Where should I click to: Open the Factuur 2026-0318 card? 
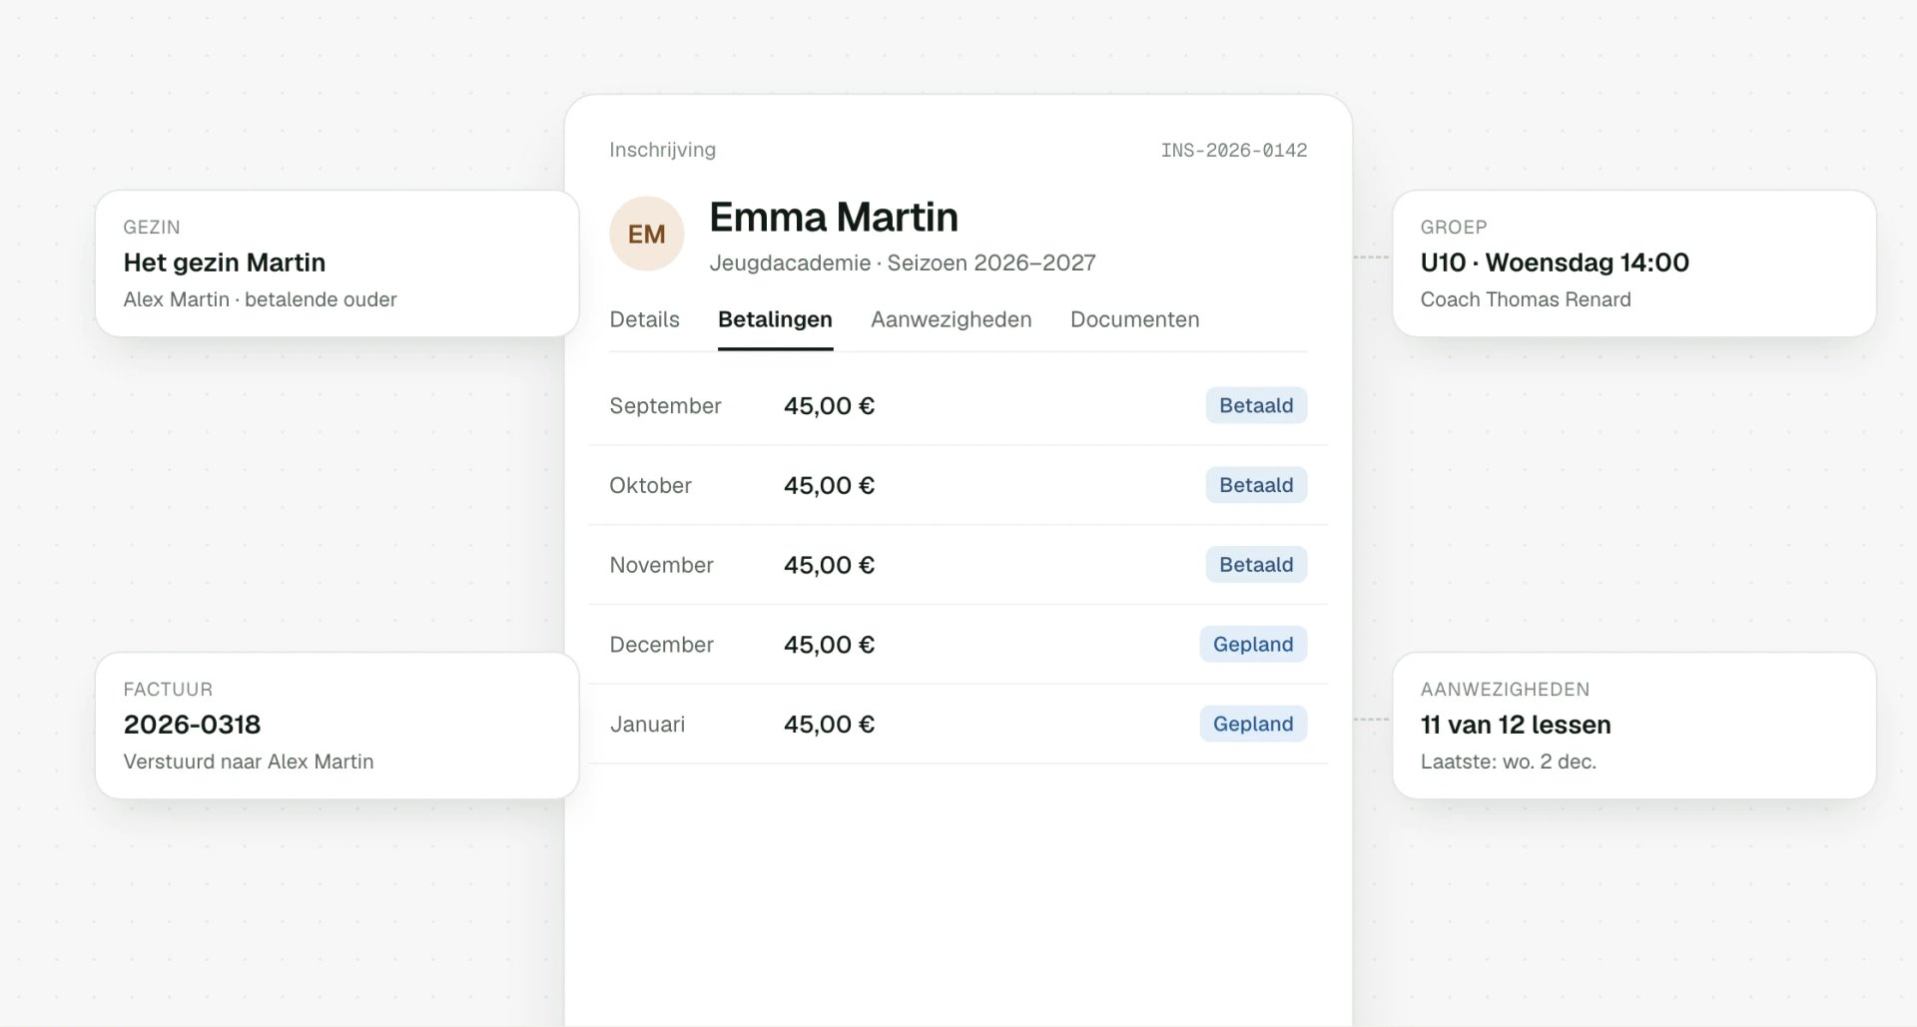tap(337, 726)
